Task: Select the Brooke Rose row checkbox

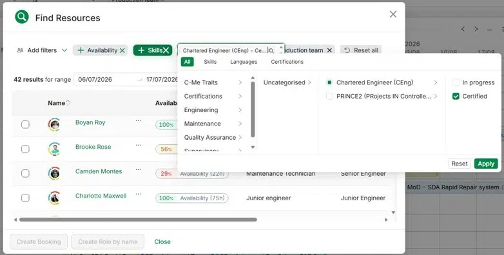Action: [x=25, y=149]
